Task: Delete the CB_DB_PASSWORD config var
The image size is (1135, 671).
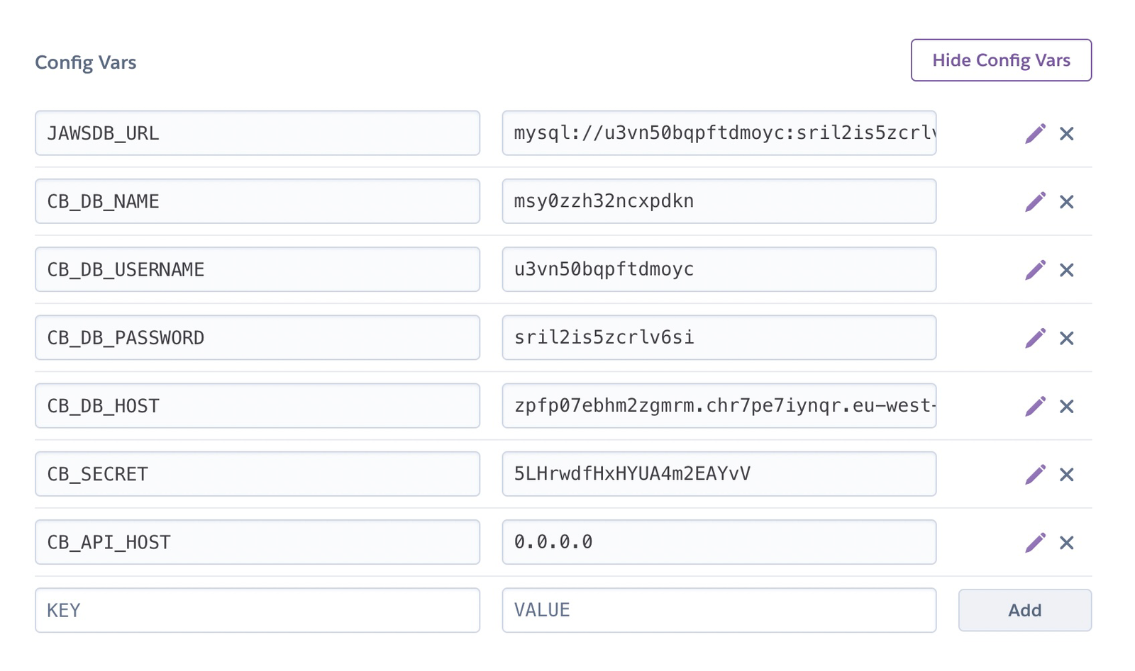Action: click(1068, 337)
